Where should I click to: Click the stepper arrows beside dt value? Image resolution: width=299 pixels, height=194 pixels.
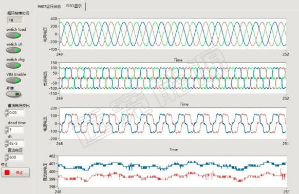click(7, 144)
